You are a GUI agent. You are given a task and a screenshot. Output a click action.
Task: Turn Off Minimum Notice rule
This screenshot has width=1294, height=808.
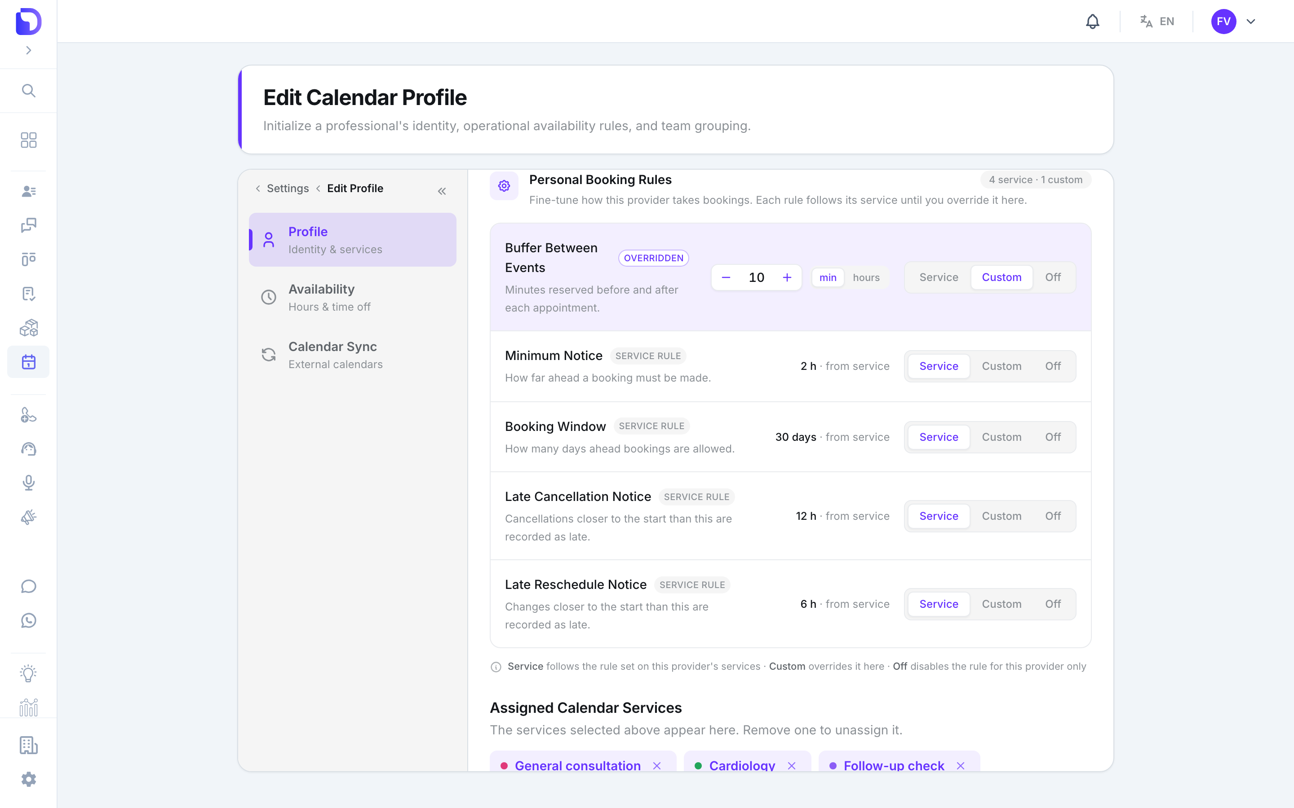tap(1053, 367)
